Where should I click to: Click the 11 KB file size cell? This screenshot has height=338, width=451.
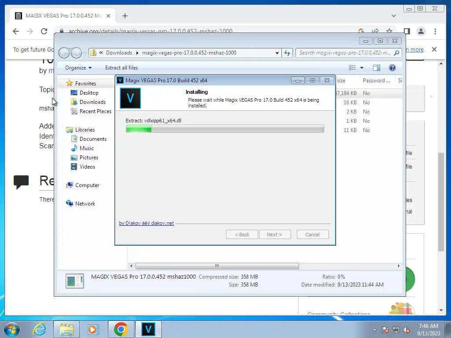point(350,130)
